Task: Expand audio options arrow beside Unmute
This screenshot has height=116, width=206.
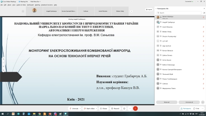Action: click(80, 109)
